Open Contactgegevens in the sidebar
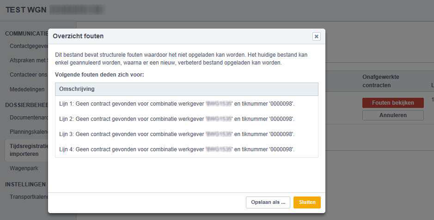 29,47
